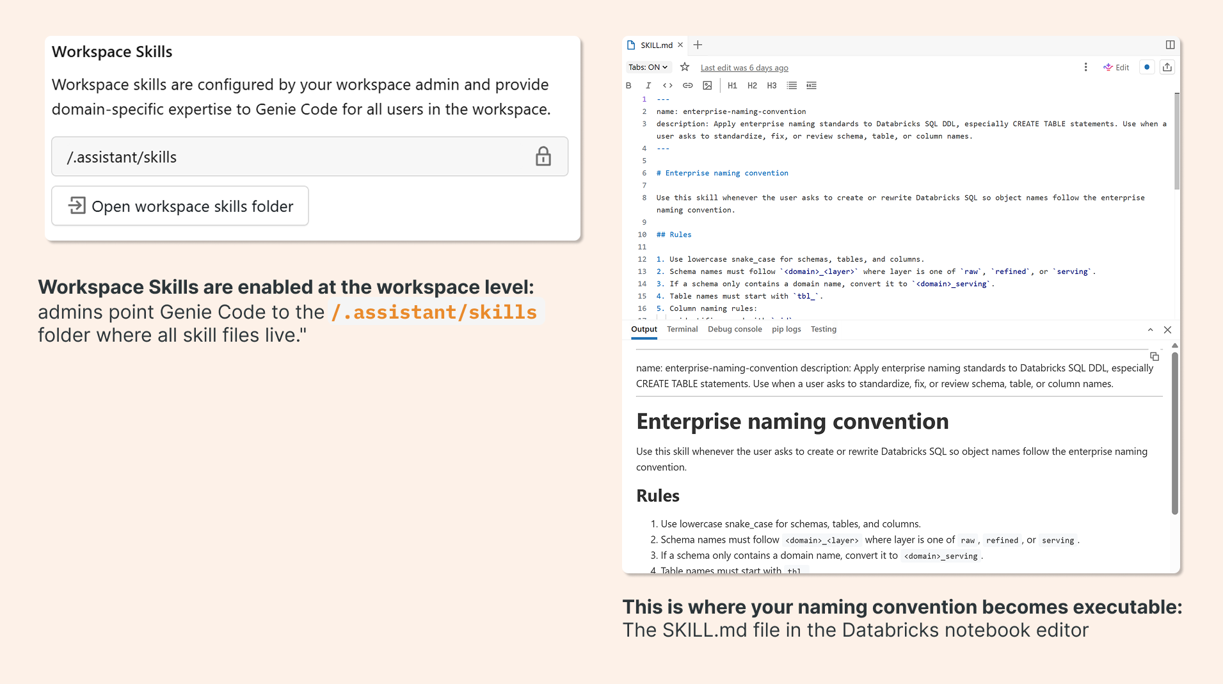The height and width of the screenshot is (684, 1223).
Task: Insert an image with the image icon
Action: (707, 86)
